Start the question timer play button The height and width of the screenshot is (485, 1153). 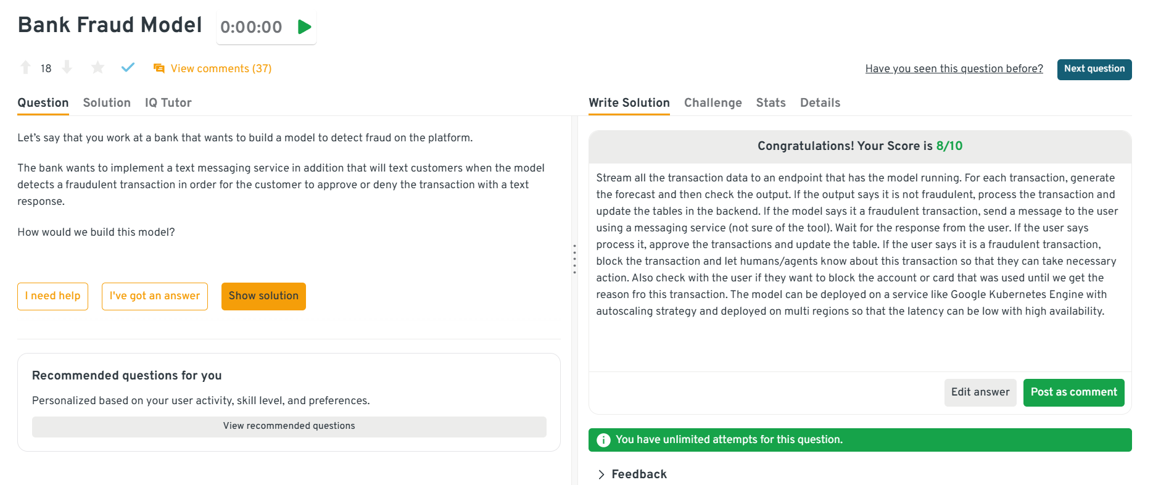[x=304, y=27]
